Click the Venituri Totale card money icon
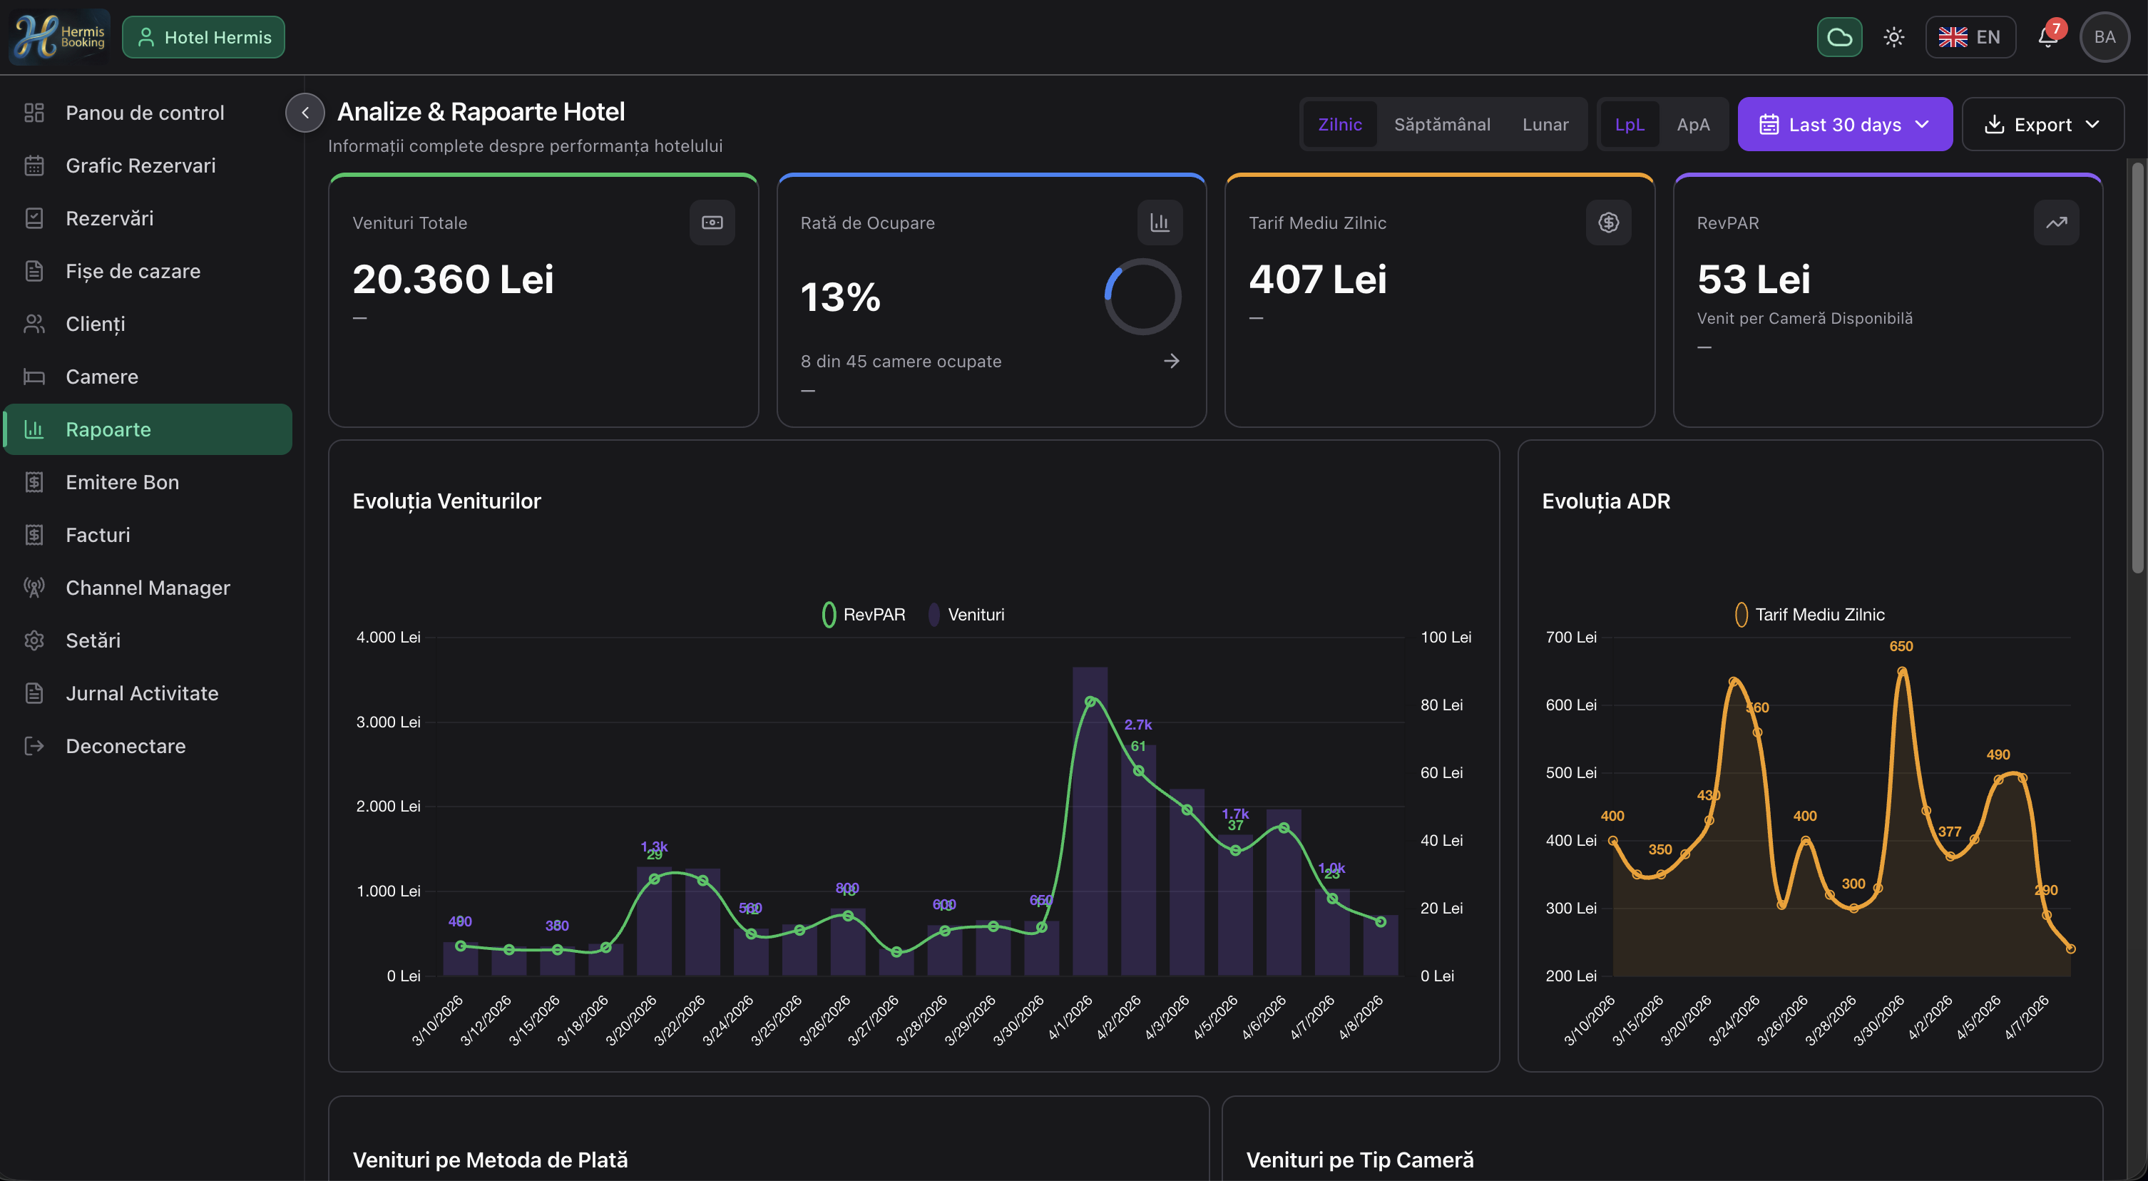 point(711,223)
